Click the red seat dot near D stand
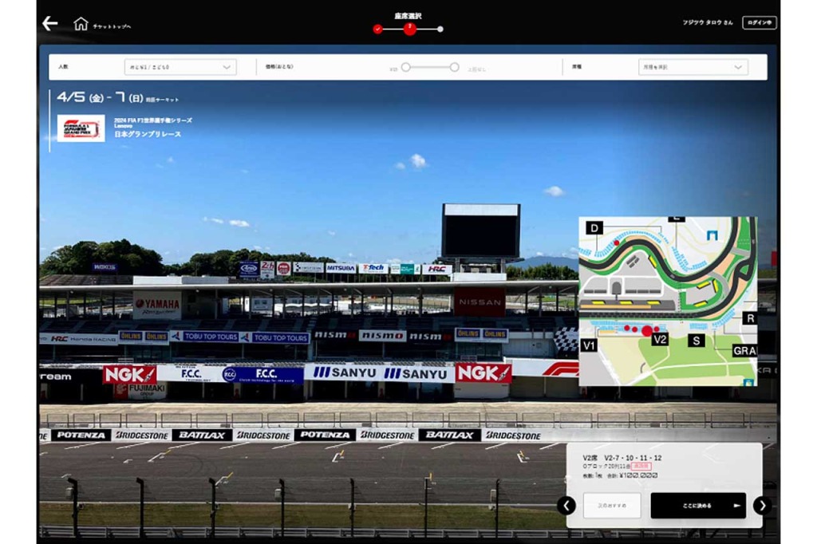 coord(616,242)
